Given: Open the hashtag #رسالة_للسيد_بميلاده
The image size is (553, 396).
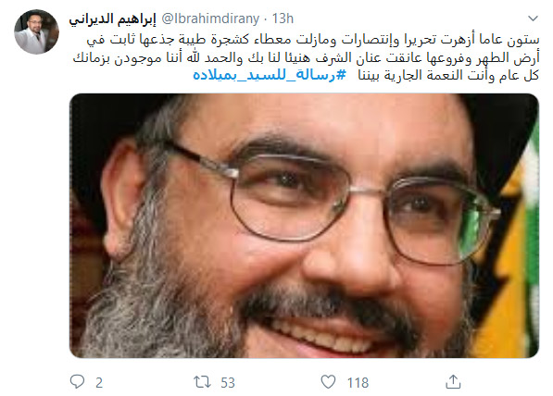Looking at the screenshot, I should coord(270,75).
